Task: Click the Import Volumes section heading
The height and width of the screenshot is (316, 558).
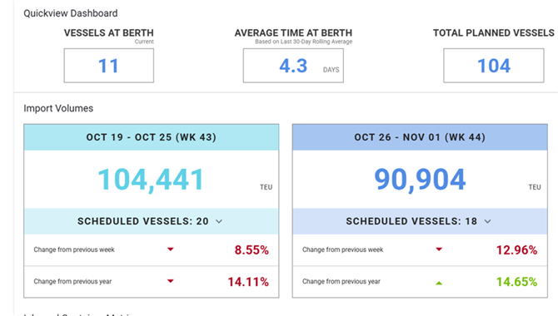Action: (x=58, y=108)
